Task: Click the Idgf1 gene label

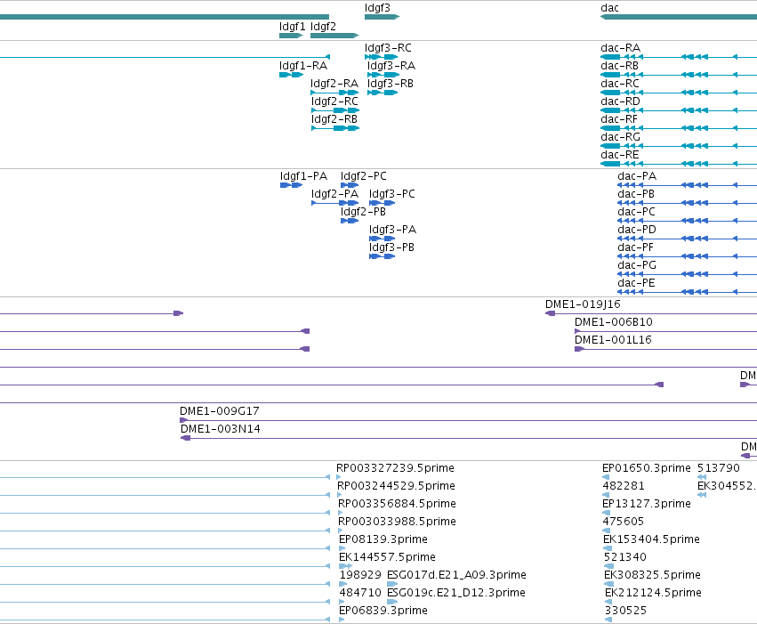Action: tap(292, 27)
